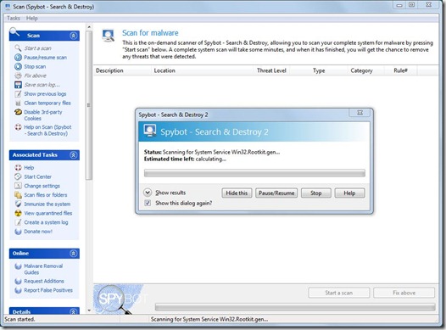Click the Request Additions globe icon
Viewport: 446px width, 330px height.
tap(18, 281)
